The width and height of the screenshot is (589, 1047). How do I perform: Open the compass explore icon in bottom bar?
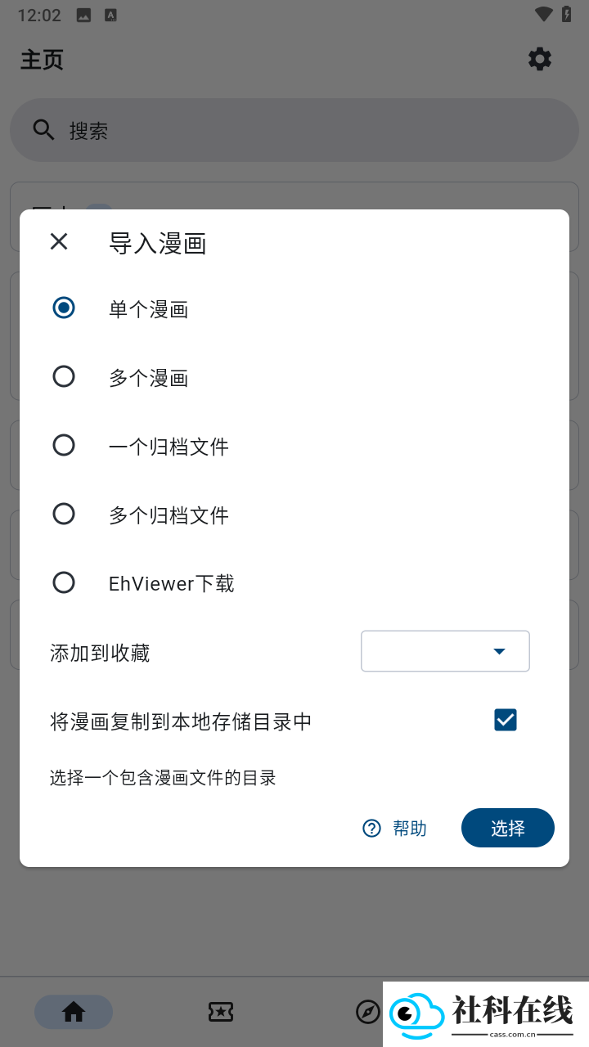tap(368, 1012)
